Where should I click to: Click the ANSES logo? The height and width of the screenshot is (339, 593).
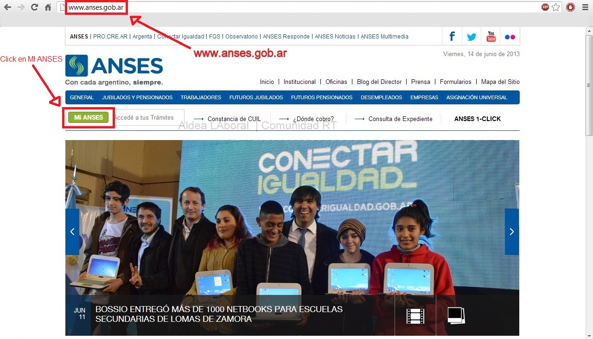(114, 70)
